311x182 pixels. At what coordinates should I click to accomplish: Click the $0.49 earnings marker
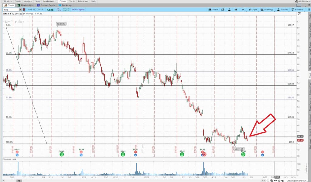[x=81, y=152]
